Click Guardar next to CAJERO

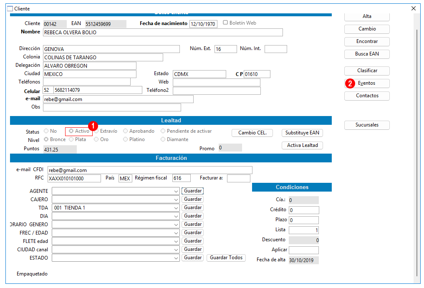pos(192,199)
